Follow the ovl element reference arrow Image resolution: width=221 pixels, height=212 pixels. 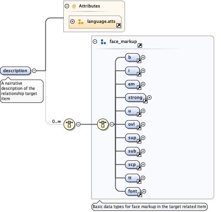click(x=139, y=128)
